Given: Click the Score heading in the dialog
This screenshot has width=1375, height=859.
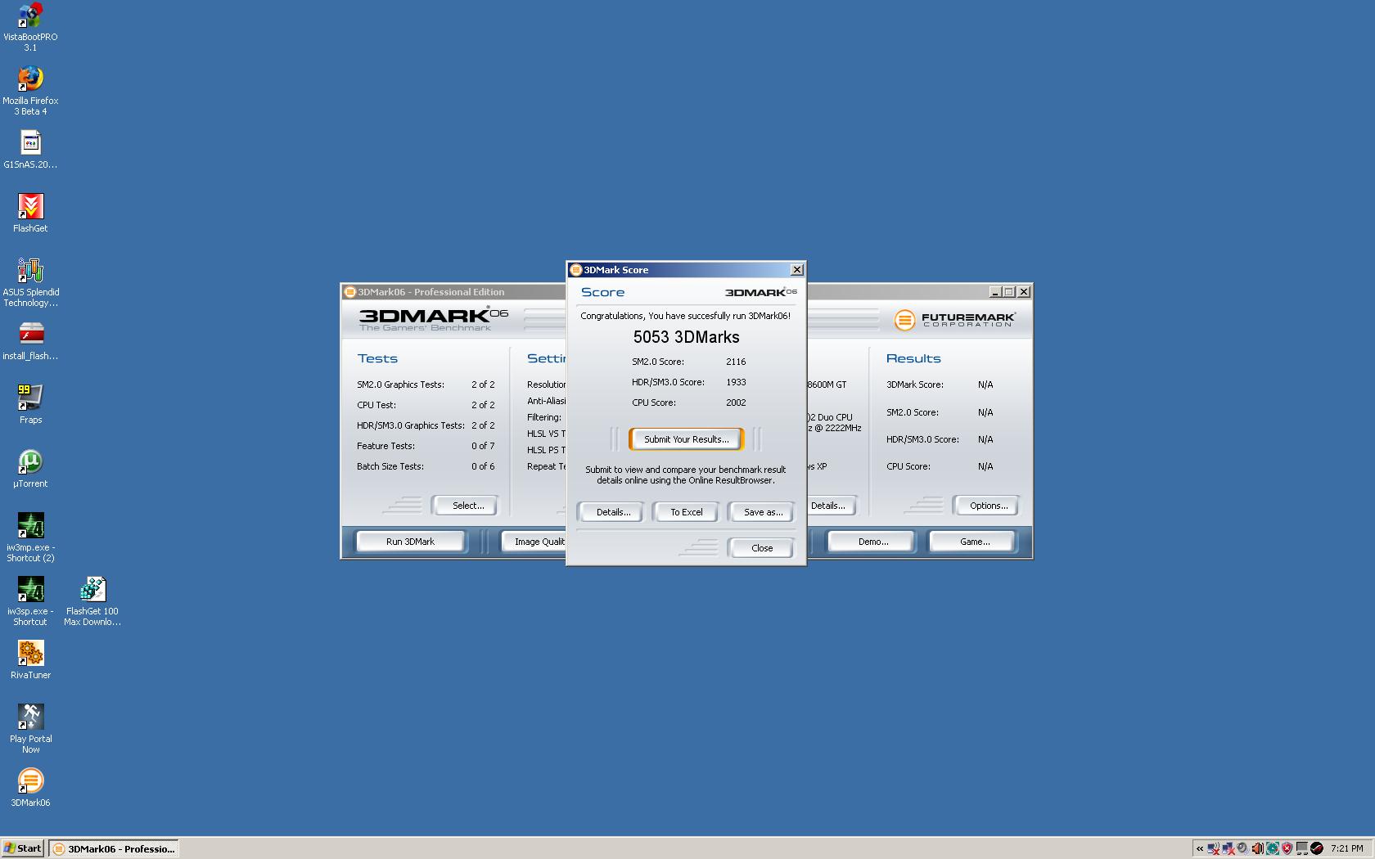Looking at the screenshot, I should [602, 292].
